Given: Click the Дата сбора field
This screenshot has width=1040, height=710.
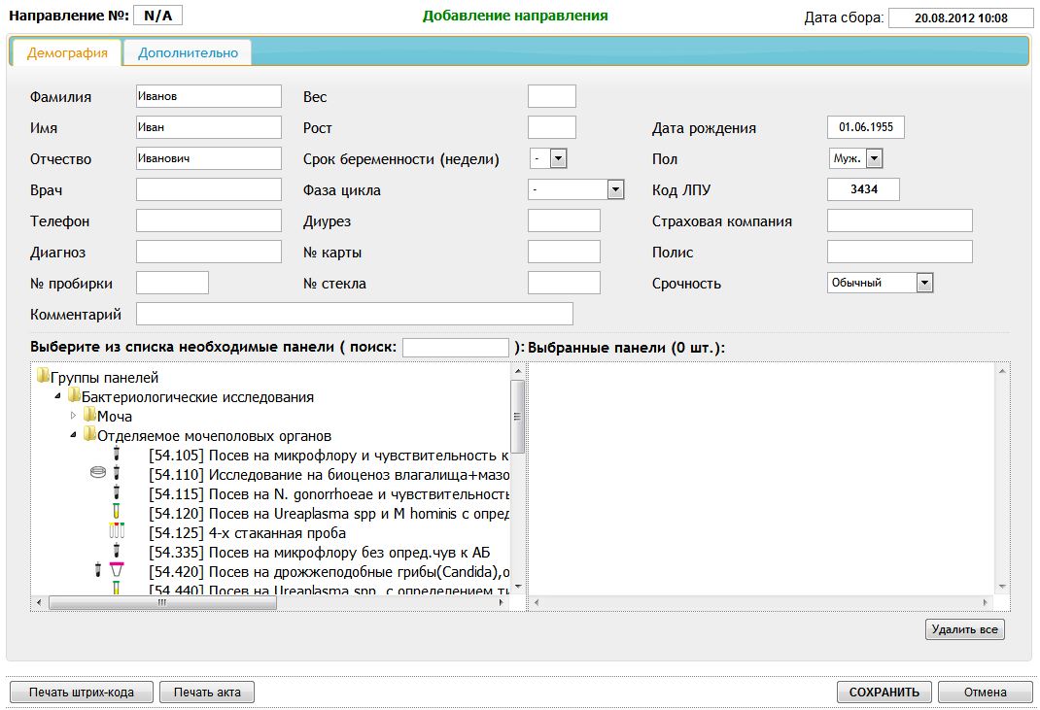Looking at the screenshot, I should tap(961, 17).
